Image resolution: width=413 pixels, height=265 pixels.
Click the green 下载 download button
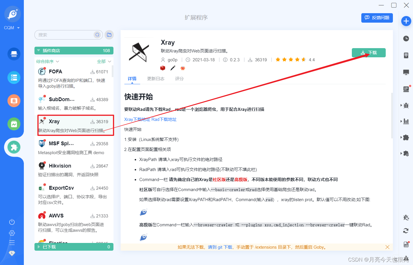pyautogui.click(x=369, y=53)
